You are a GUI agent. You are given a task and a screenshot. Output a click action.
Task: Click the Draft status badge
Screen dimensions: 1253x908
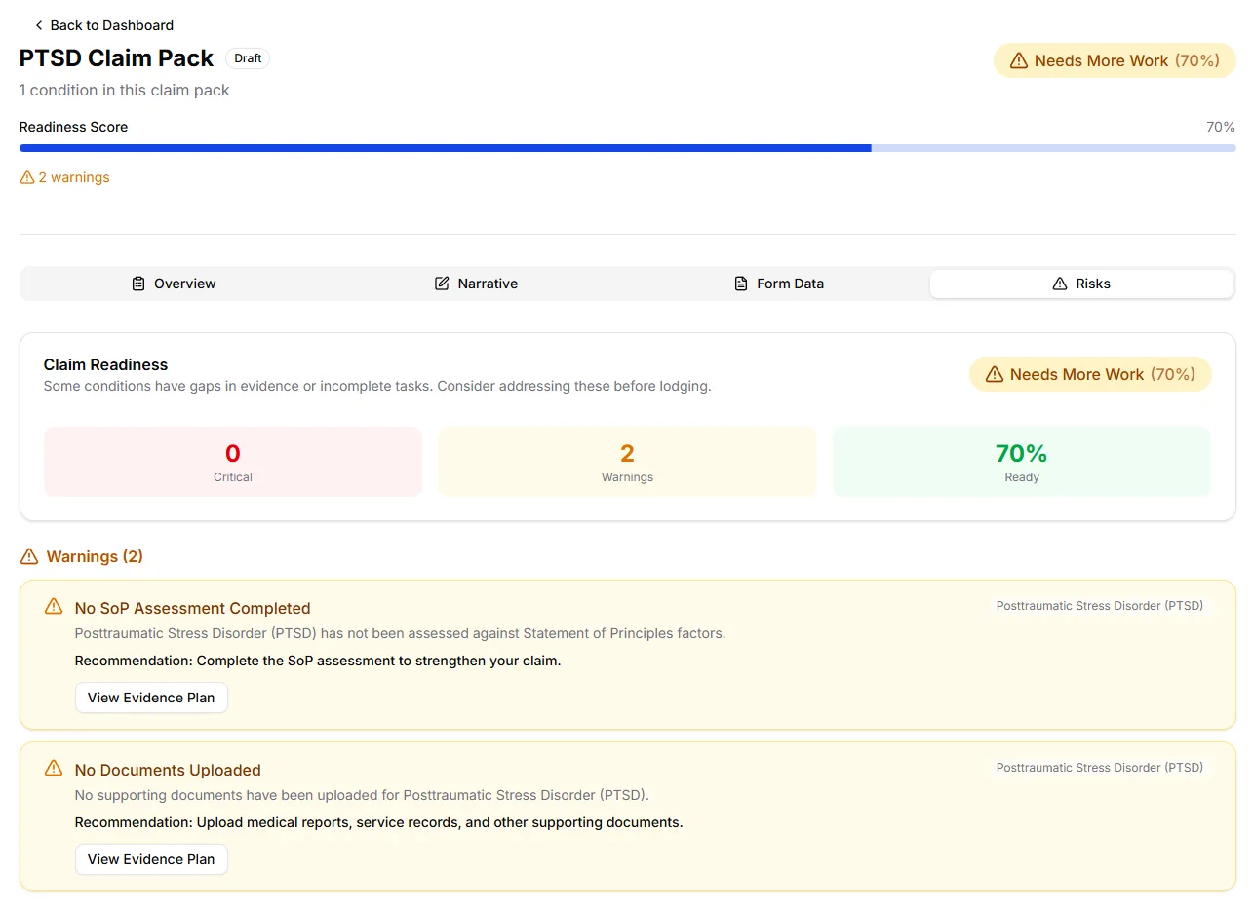point(248,58)
